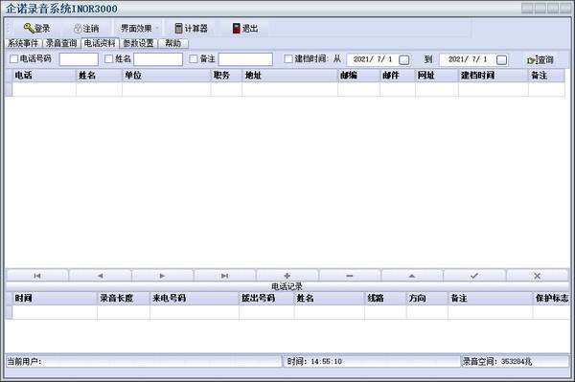
Task: Click the 网址 column header
Action: click(436, 76)
